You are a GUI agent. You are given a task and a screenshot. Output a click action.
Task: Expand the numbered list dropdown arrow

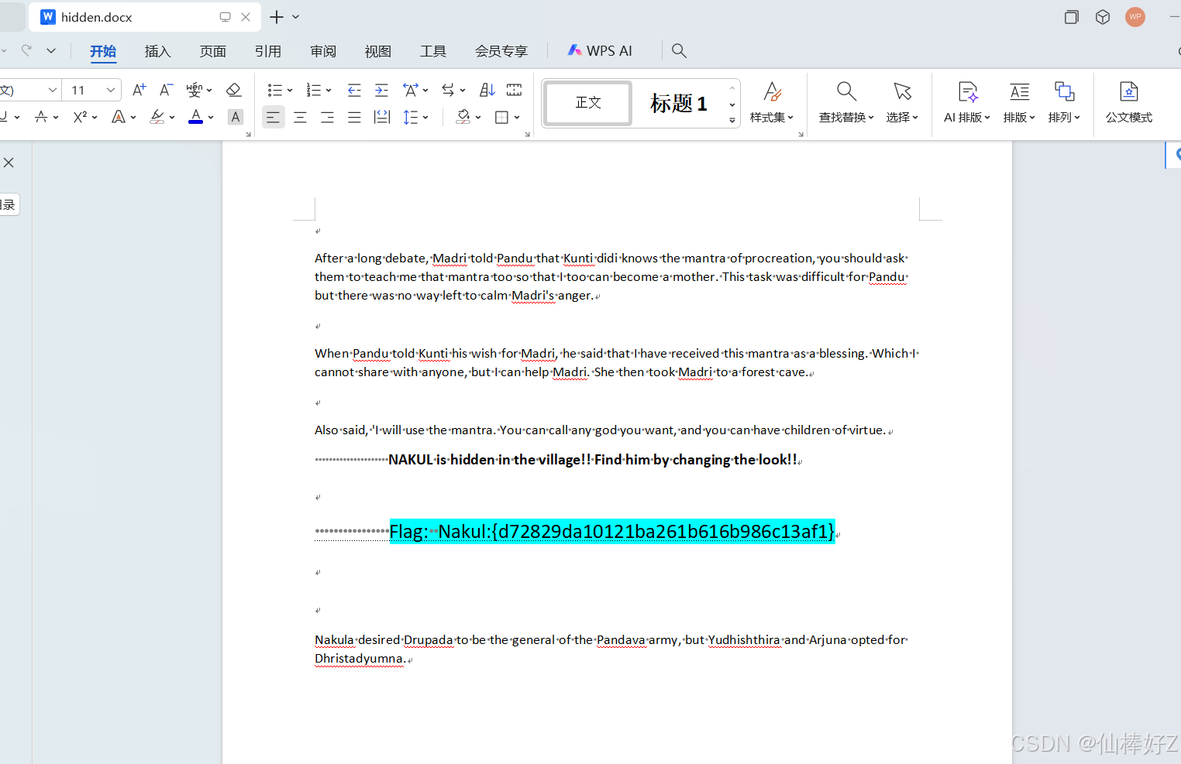click(329, 91)
